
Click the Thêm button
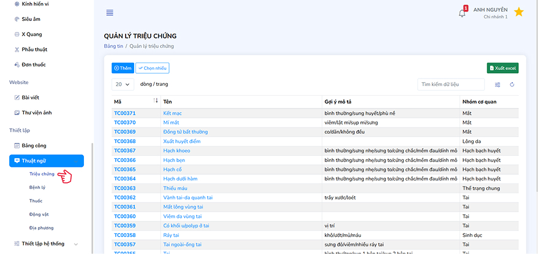point(123,68)
